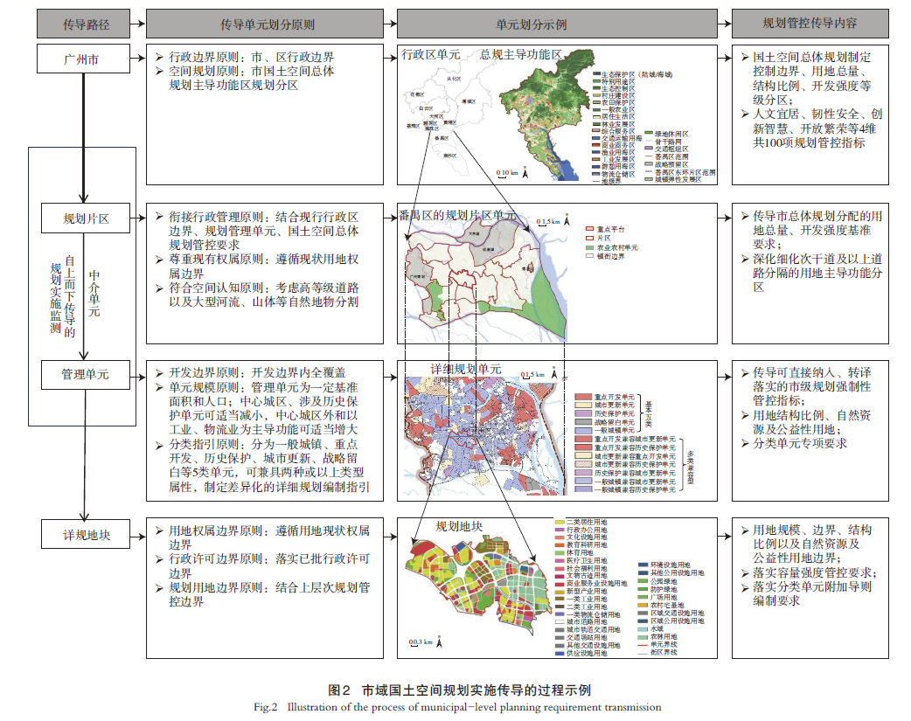Screen dimensions: 911x721
Task: Click the 战略预留区 legend swatch
Action: 649,164
